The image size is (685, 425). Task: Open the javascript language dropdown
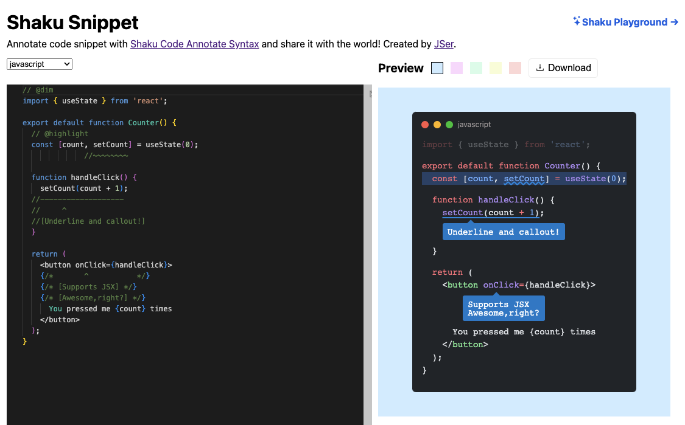click(x=40, y=64)
